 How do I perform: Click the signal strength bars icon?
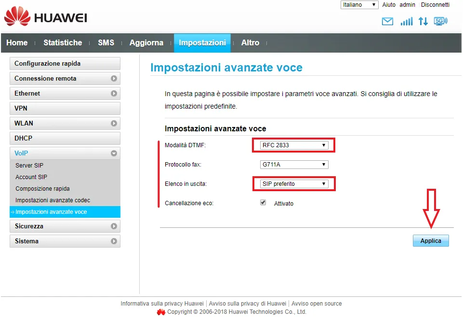[x=407, y=22]
